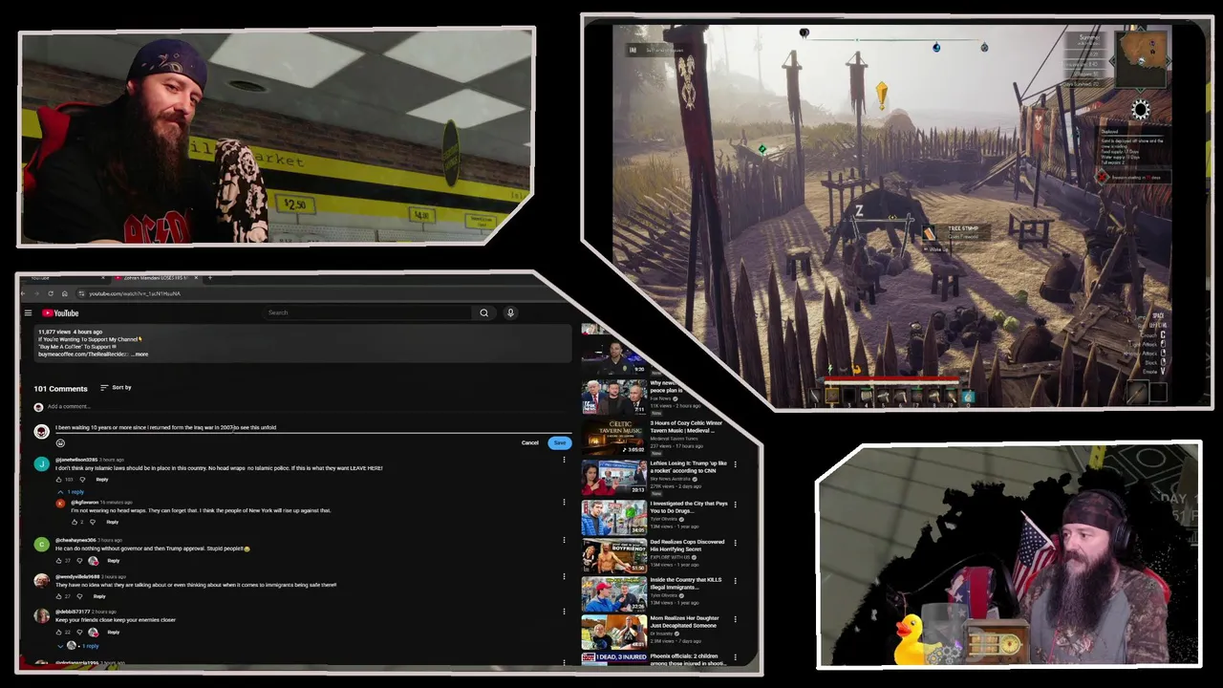The width and height of the screenshot is (1223, 688).
Task: Like the wendyvillela9688 comment
Action: (59, 596)
